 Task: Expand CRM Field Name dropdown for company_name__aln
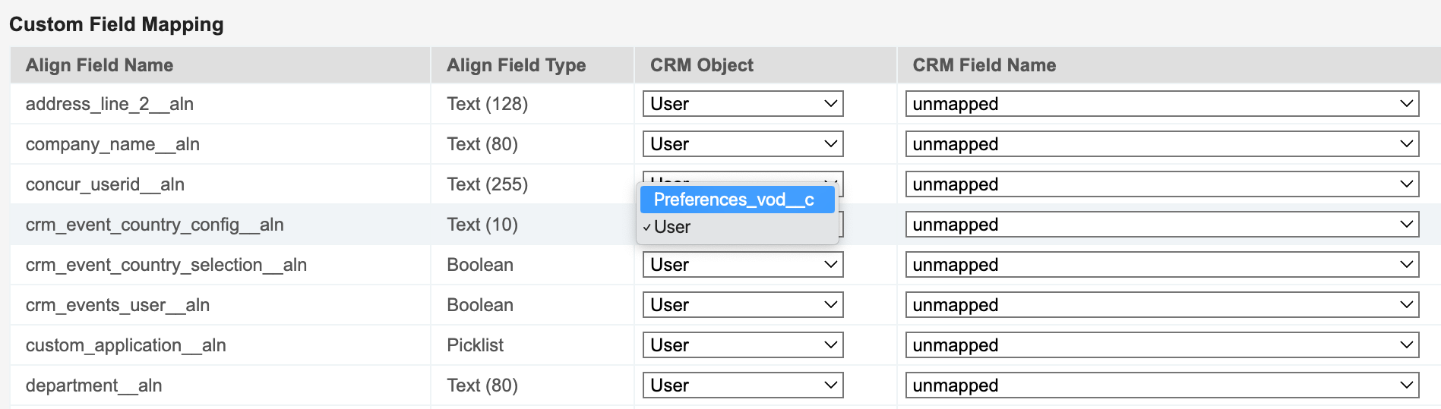(x=1161, y=144)
